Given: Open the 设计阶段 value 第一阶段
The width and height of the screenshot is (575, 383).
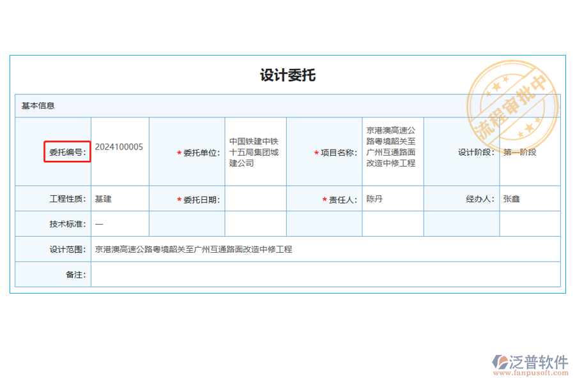Looking at the screenshot, I should [518, 153].
